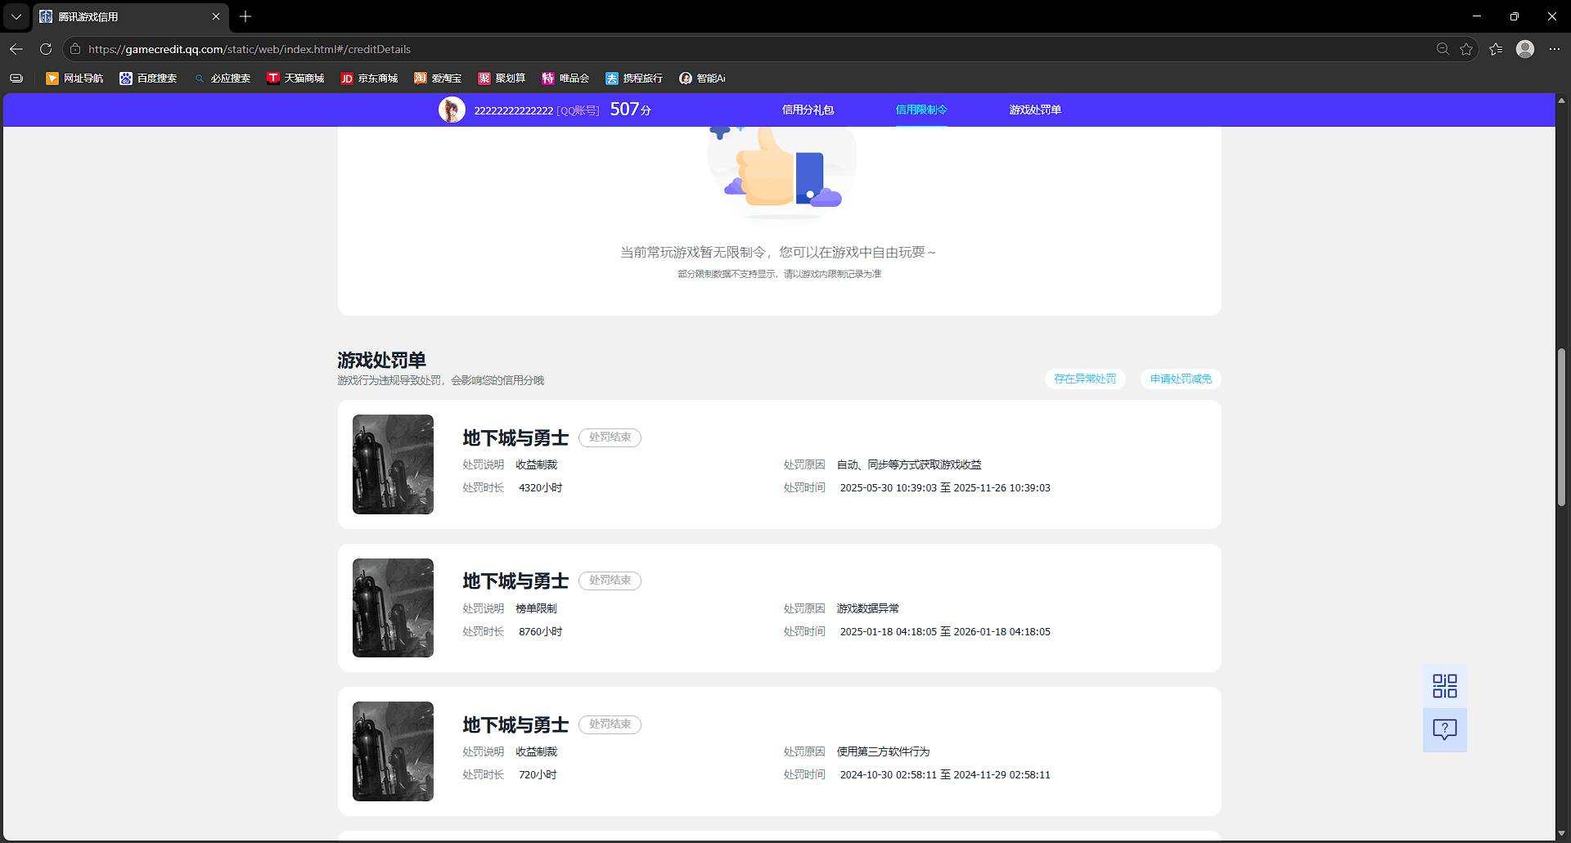Screen dimensions: 1571x843
Task: Click reason 使用第三方软件行为
Action: 883,751
